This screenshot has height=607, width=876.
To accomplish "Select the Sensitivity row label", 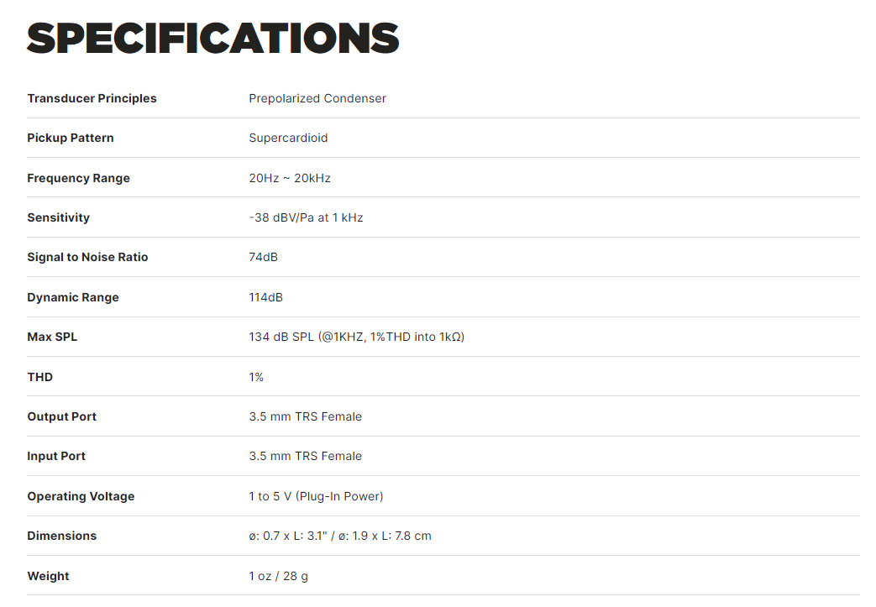I will click(x=59, y=217).
